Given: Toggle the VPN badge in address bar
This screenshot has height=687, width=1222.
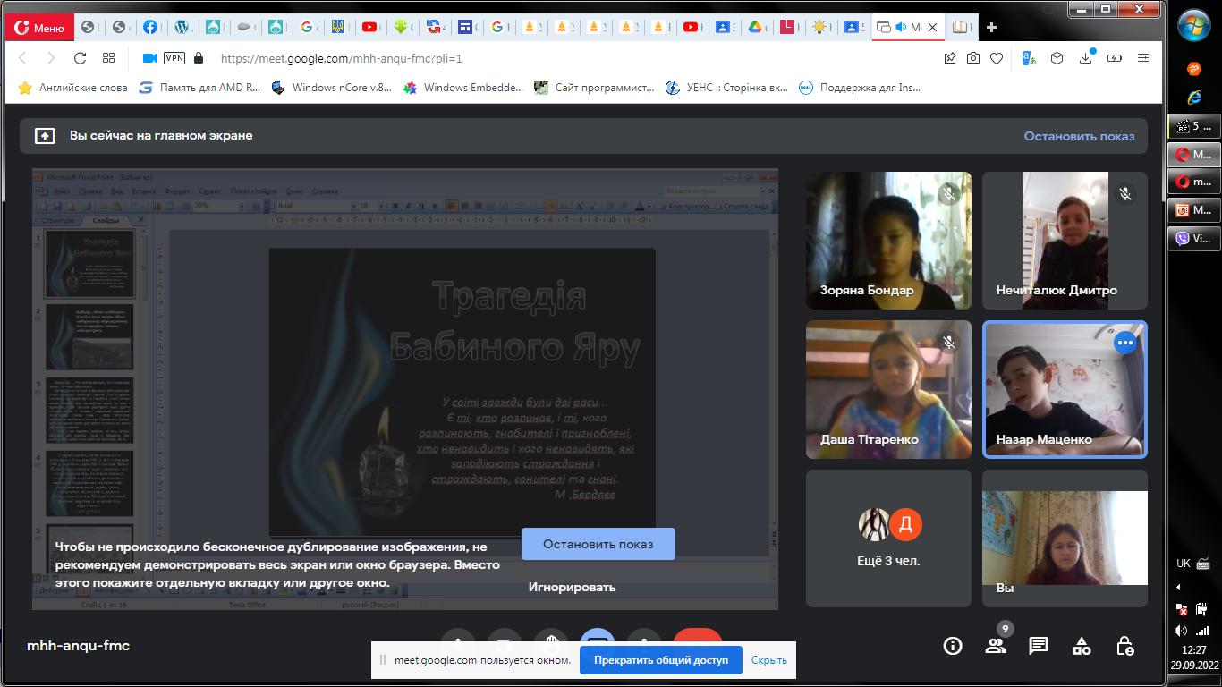Looking at the screenshot, I should tap(174, 58).
